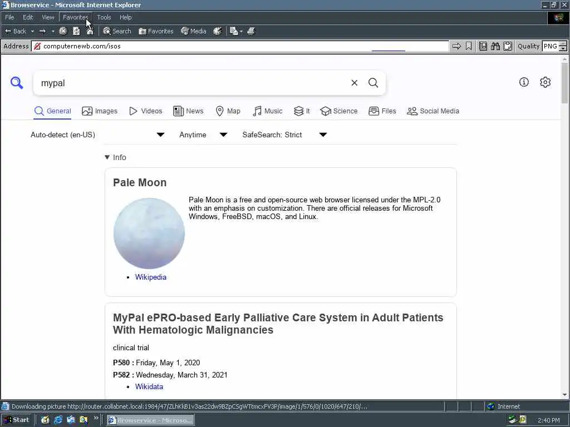Open search preferences gear icon
Image resolution: width=570 pixels, height=427 pixels.
coord(546,82)
